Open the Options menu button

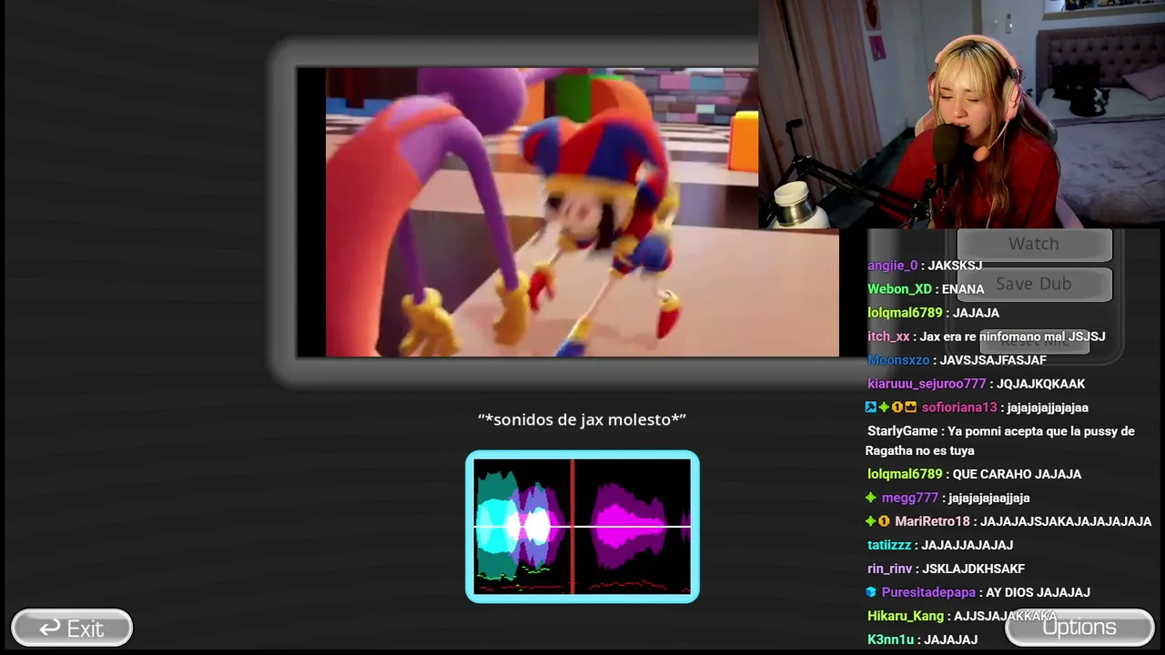pos(1079,627)
